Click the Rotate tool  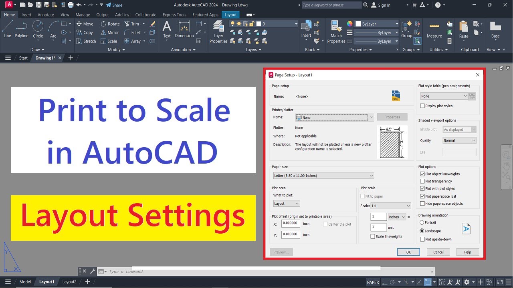pos(110,24)
